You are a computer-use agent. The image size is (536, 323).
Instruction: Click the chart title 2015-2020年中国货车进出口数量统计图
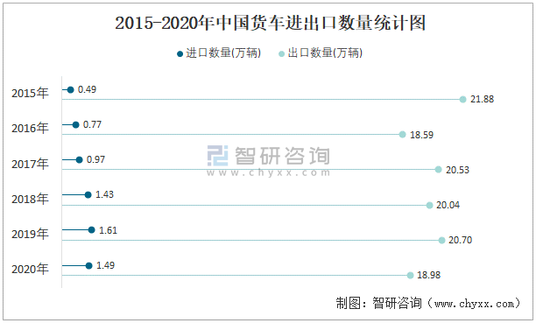[270, 24]
